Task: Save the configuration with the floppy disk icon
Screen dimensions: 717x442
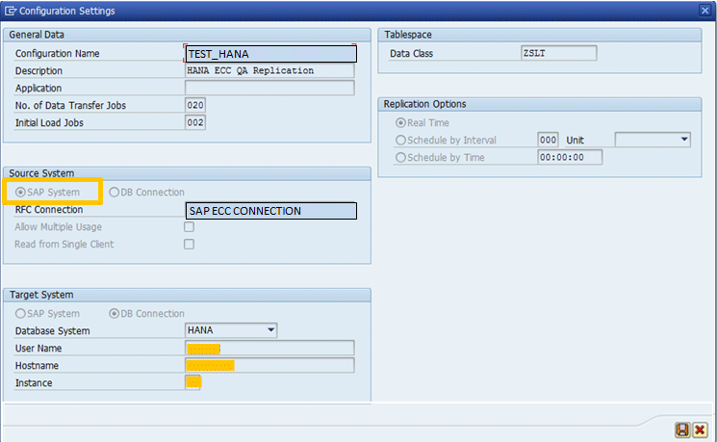Action: [x=682, y=429]
